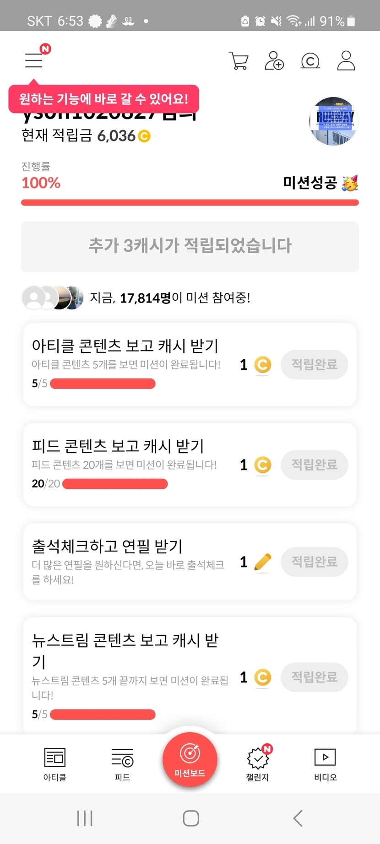Viewport: 380px width, 844px height.
Task: Tap 적립완료 button for 피드 콘텐츠 mission
Action: pos(315,465)
